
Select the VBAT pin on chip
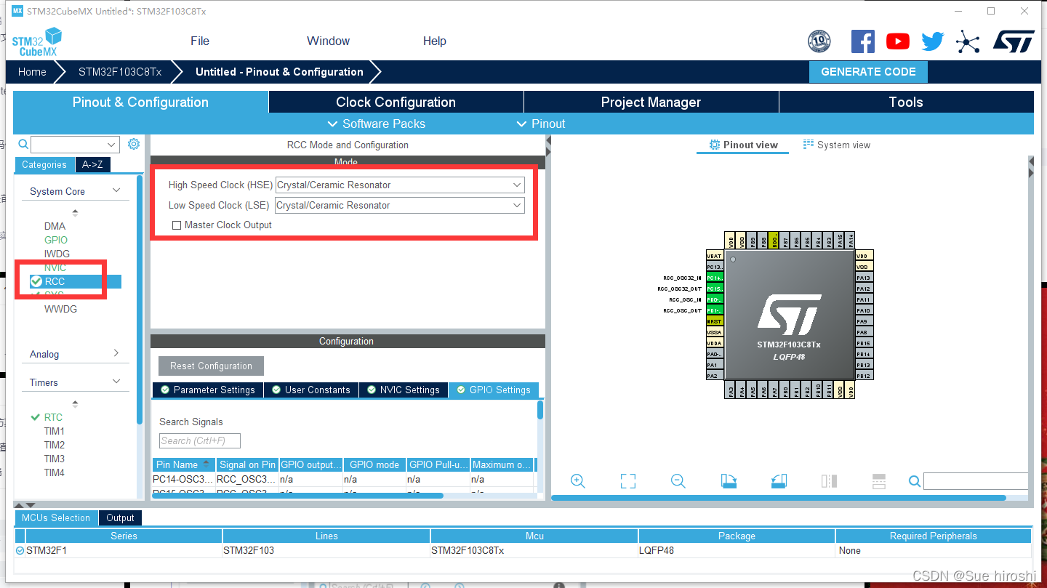715,256
